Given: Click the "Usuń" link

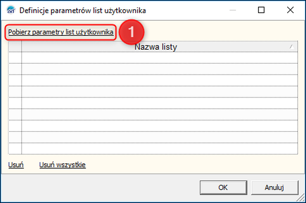Looking at the screenshot, I should (x=16, y=165).
